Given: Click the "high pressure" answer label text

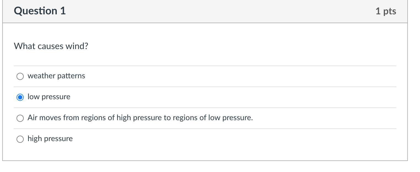Looking at the screenshot, I should tap(50, 139).
